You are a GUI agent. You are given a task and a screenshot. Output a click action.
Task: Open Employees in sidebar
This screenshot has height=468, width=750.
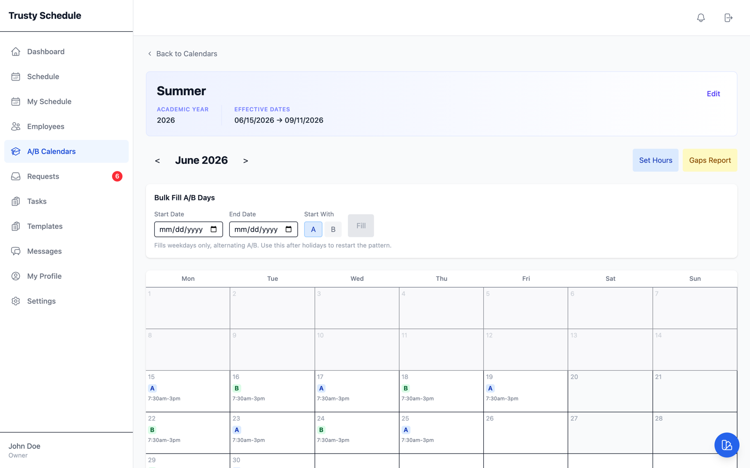(x=67, y=126)
